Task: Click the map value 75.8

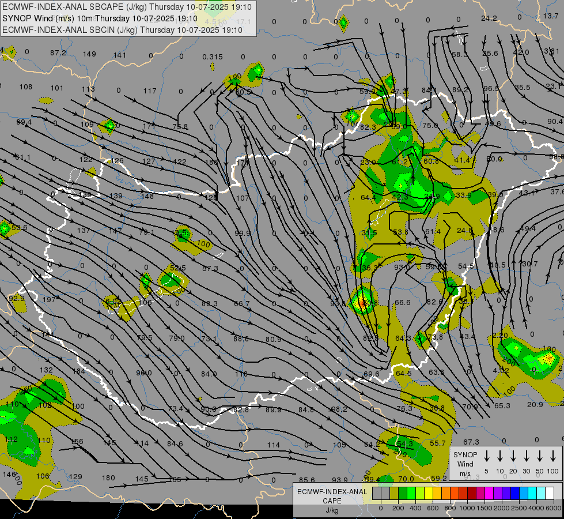Action: pyautogui.click(x=180, y=127)
